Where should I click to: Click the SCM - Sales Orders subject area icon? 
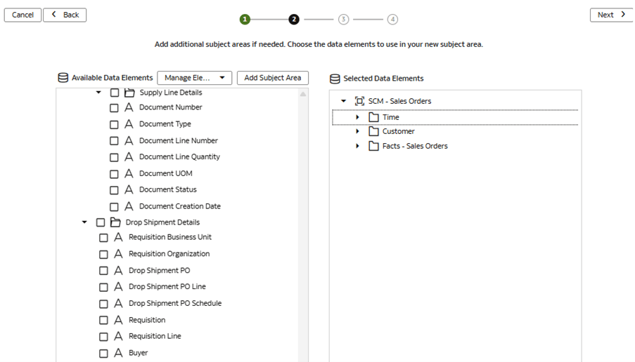pos(359,101)
